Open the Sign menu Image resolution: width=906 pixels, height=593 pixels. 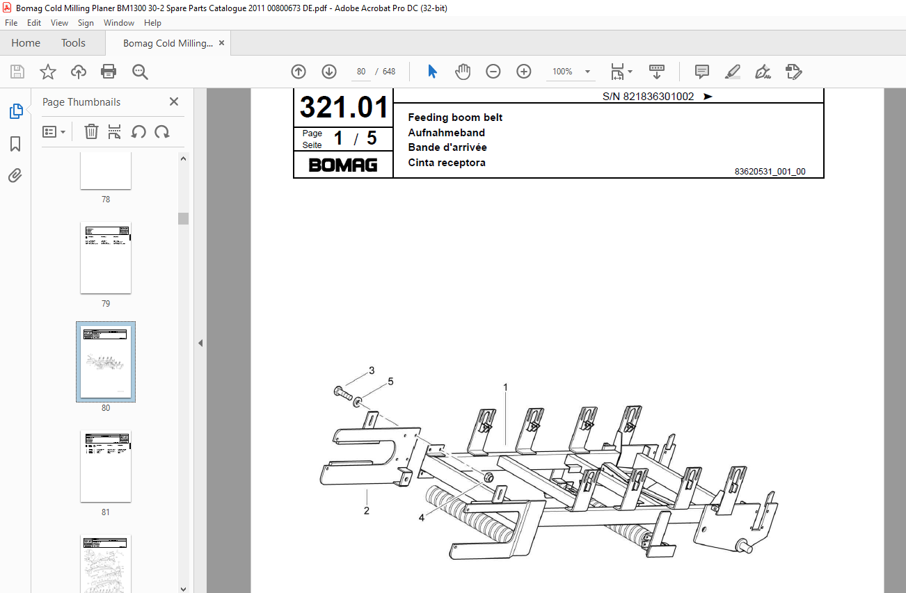point(86,23)
